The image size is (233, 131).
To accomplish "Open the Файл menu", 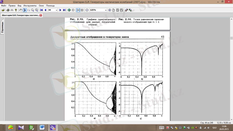I will (x=4, y=6).
